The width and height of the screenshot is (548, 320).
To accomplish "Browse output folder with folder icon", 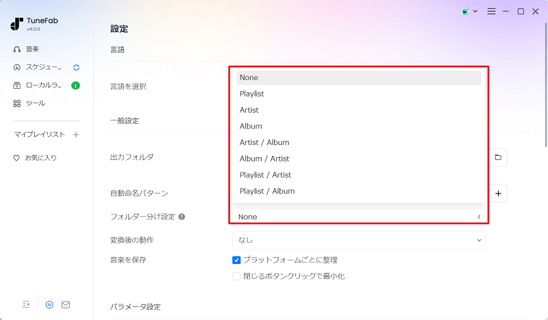I will 498,157.
